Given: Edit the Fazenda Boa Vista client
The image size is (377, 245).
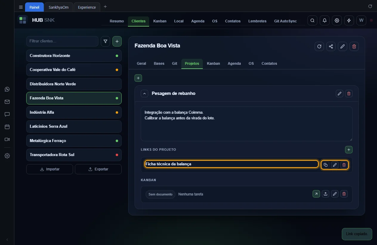Looking at the screenshot, I should click(x=342, y=46).
